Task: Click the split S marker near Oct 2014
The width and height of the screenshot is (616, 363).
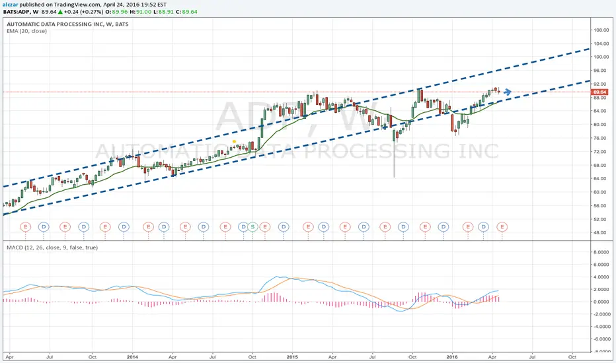Action: pyautogui.click(x=252, y=227)
